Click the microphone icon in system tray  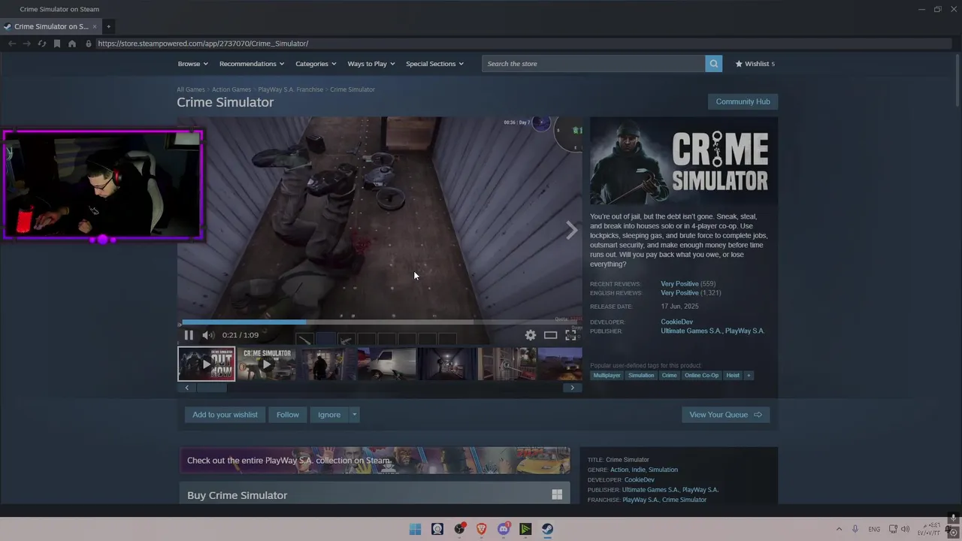point(855,529)
